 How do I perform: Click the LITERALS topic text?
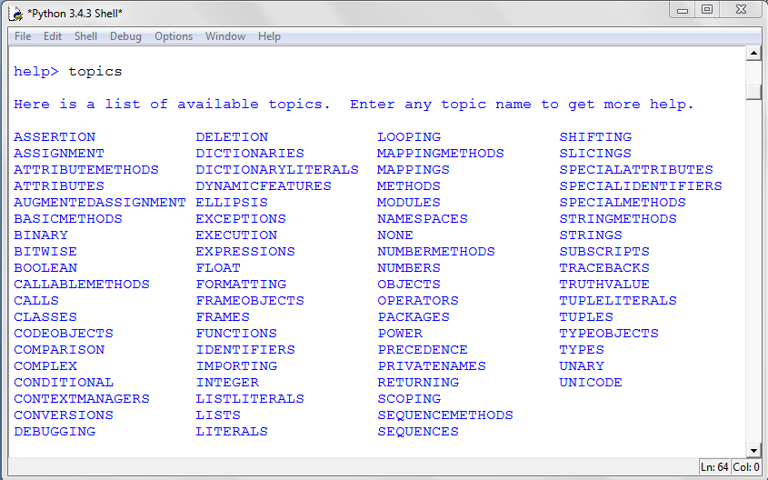tap(232, 432)
